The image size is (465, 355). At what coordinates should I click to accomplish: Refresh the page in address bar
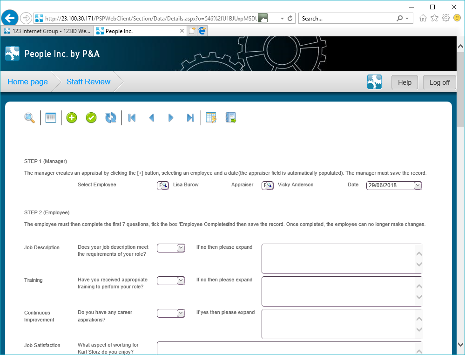coord(290,19)
